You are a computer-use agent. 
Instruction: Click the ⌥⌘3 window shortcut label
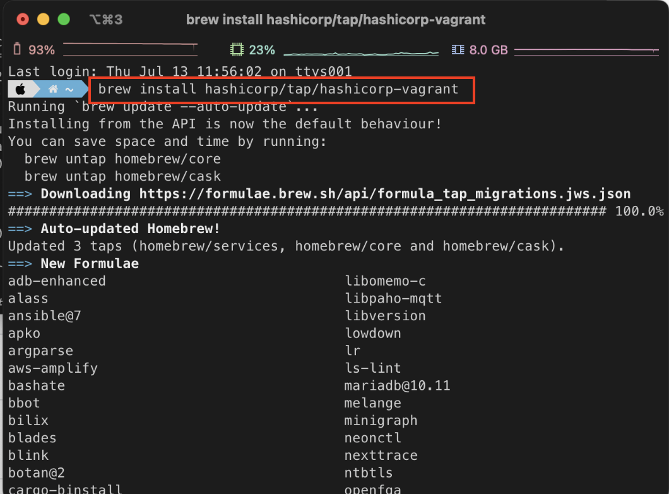pos(106,20)
